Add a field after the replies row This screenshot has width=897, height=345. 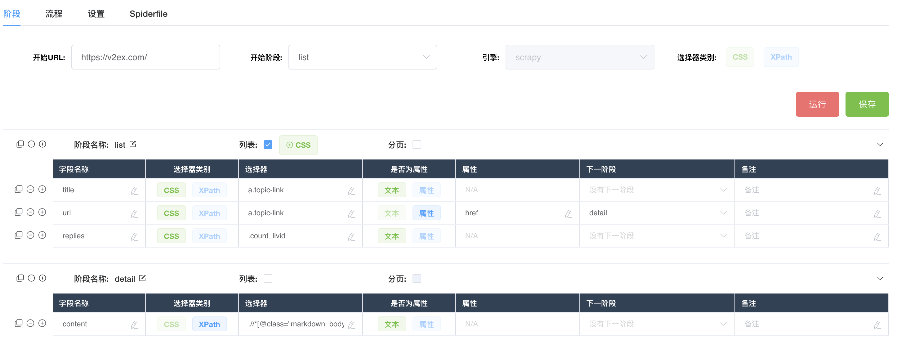pos(42,235)
